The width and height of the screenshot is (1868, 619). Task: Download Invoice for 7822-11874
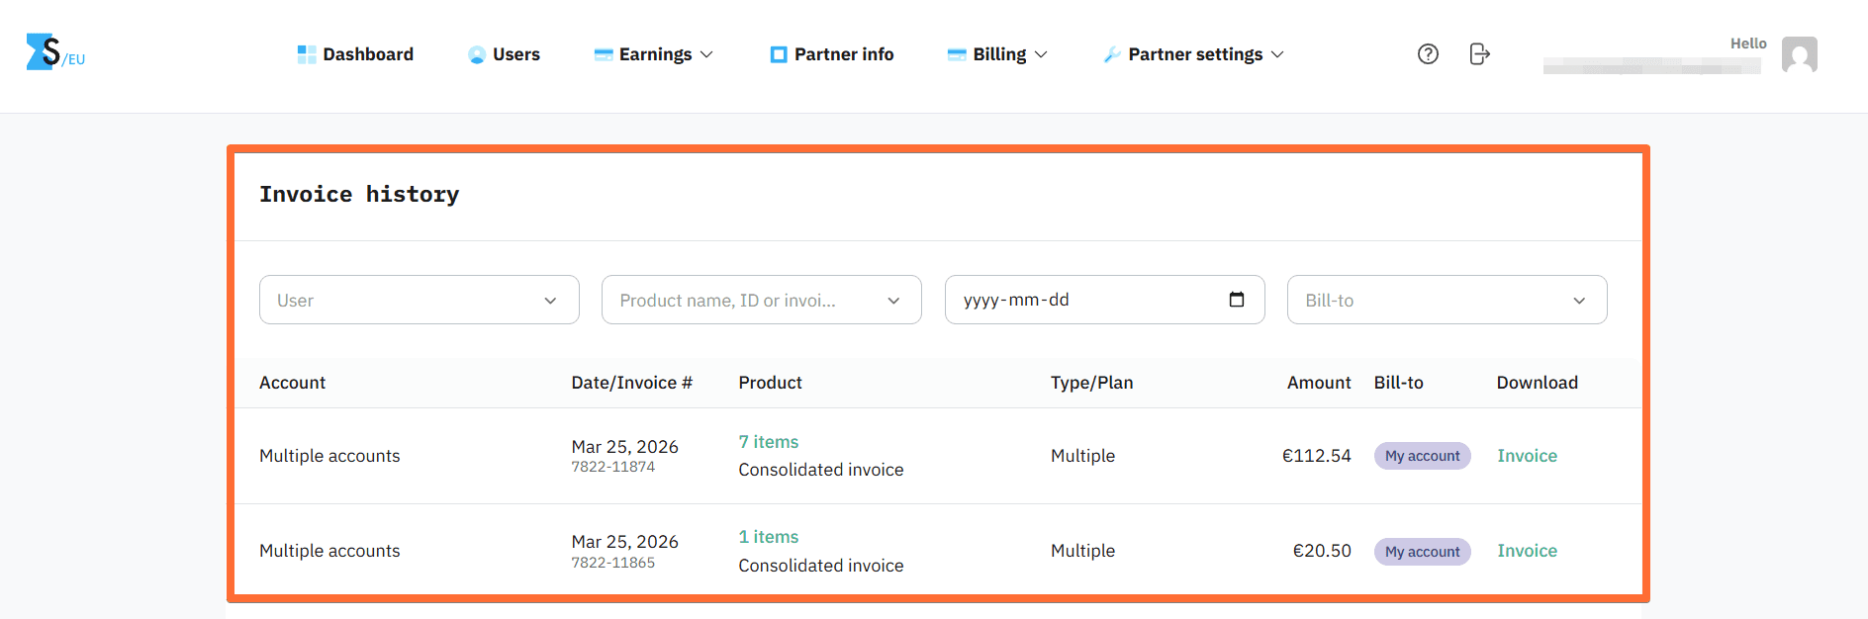1527,455
